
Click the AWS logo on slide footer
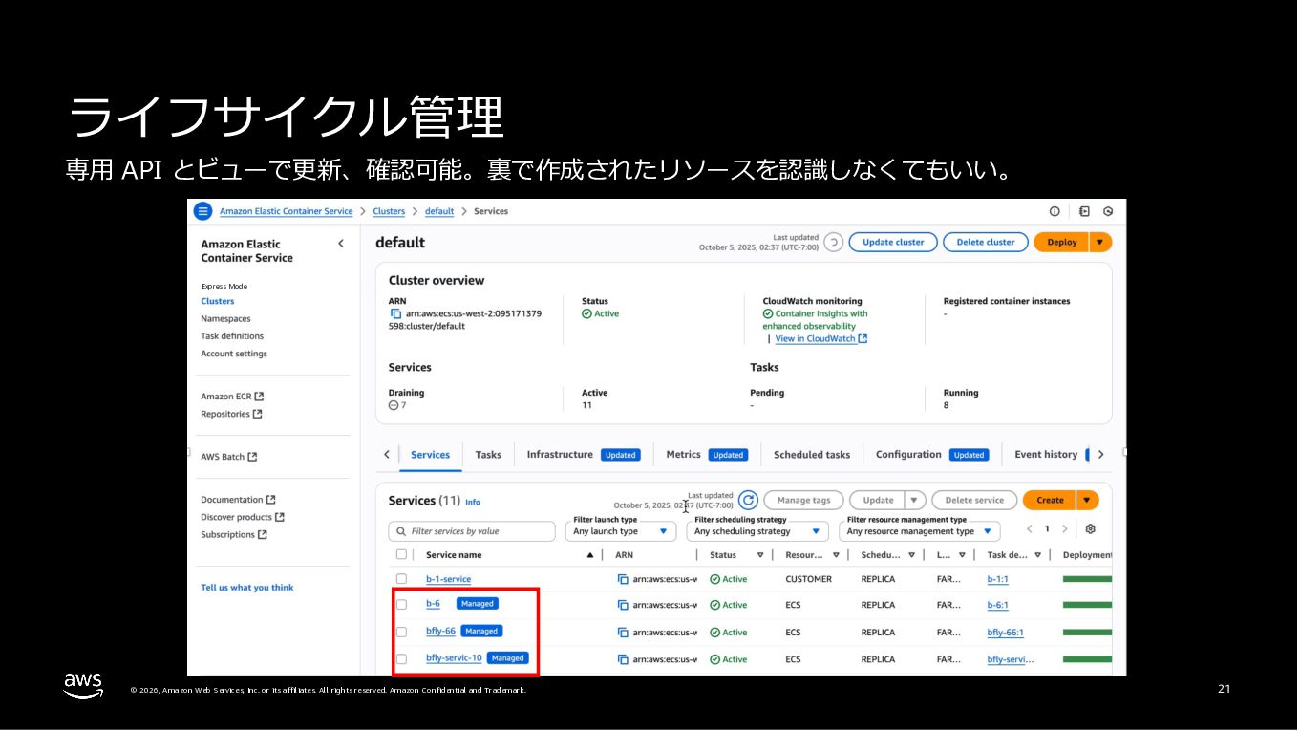[x=83, y=685]
